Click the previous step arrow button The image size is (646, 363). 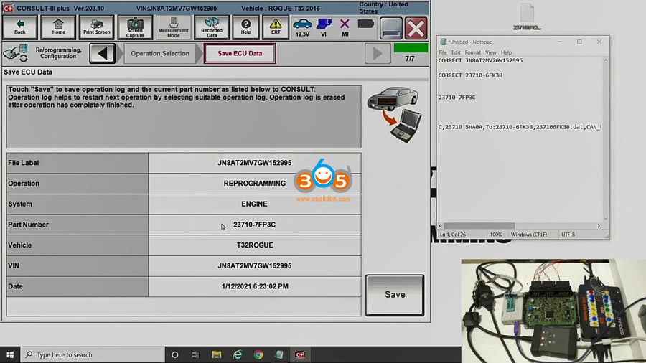point(103,53)
